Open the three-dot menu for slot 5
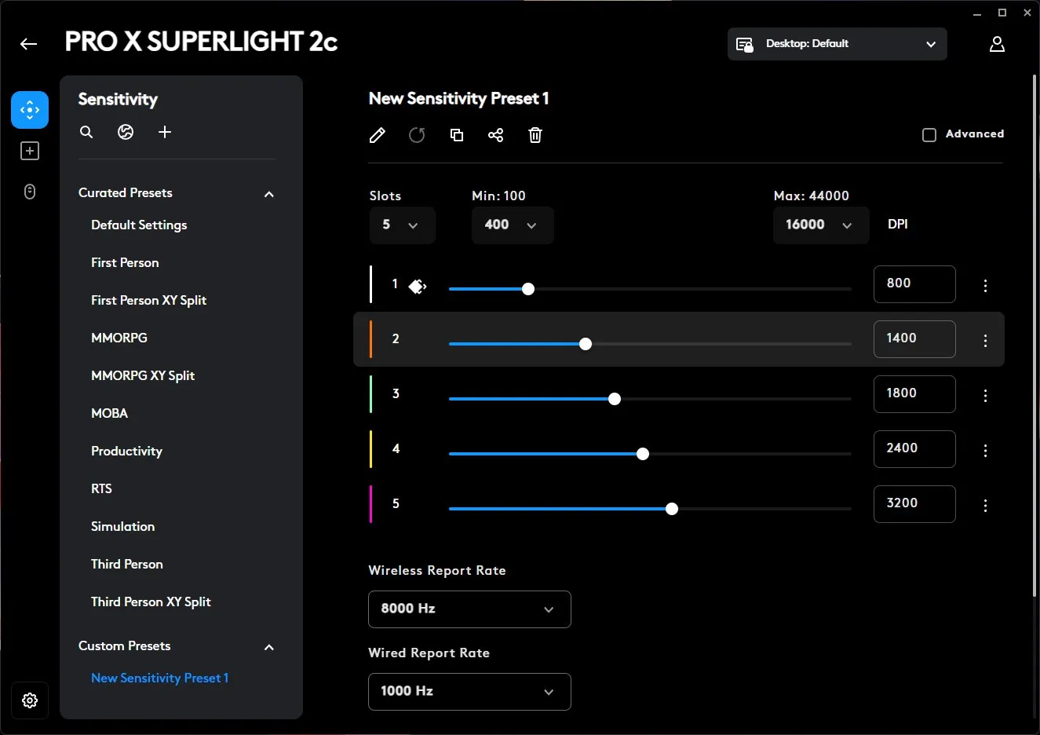Image resolution: width=1040 pixels, height=735 pixels. tap(985, 505)
